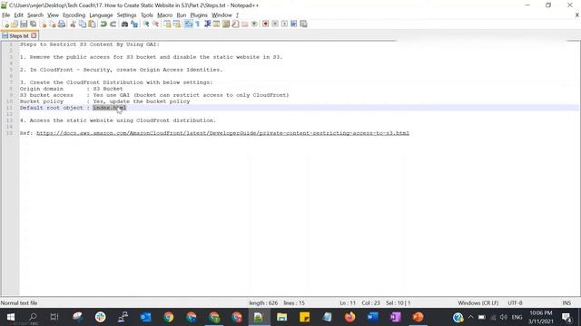Screen dimensions: 581x326
Task: Toggle file Monitoring eye icon
Action: pyautogui.click(x=254, y=24)
